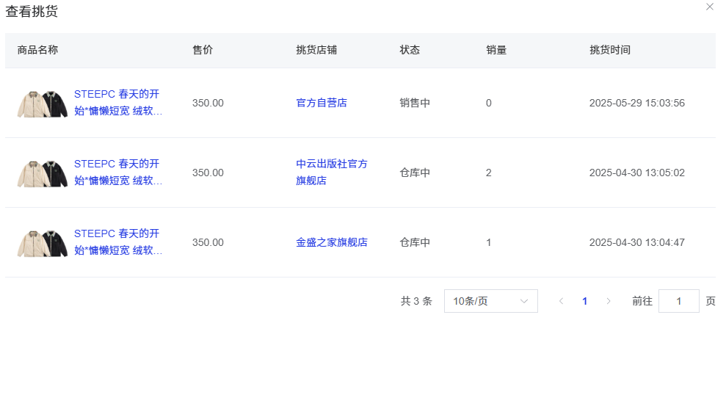Click the 商品名称 column header
The height and width of the screenshot is (417, 726).
tap(37, 50)
